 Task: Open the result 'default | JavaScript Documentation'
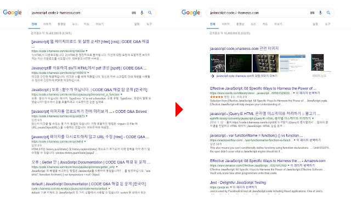click(x=89, y=184)
